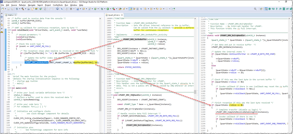This screenshot has height=134, width=293.
Task: Click the Pin Editor icon
Action: click(174, 9)
